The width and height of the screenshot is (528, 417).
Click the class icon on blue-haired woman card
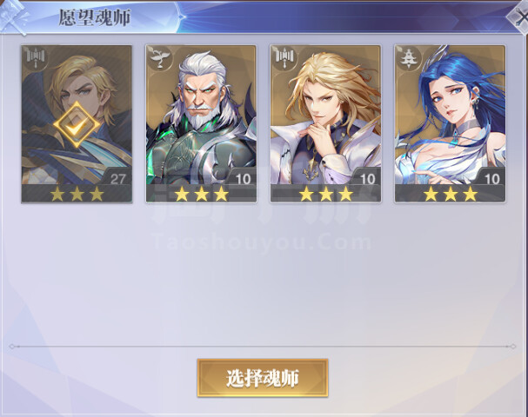409,58
